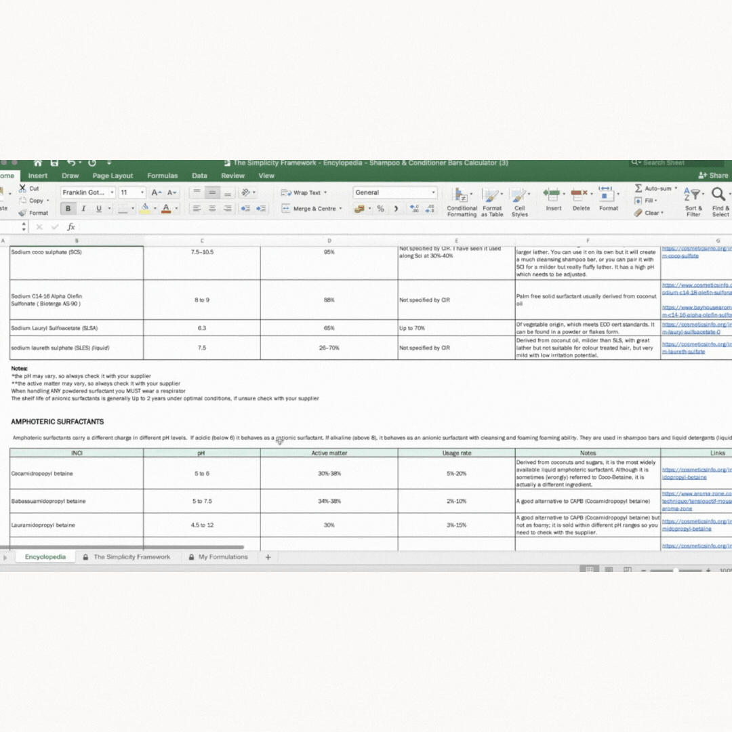Save the workbook with the floppy disk icon
This screenshot has height=732, width=732.
coord(55,163)
